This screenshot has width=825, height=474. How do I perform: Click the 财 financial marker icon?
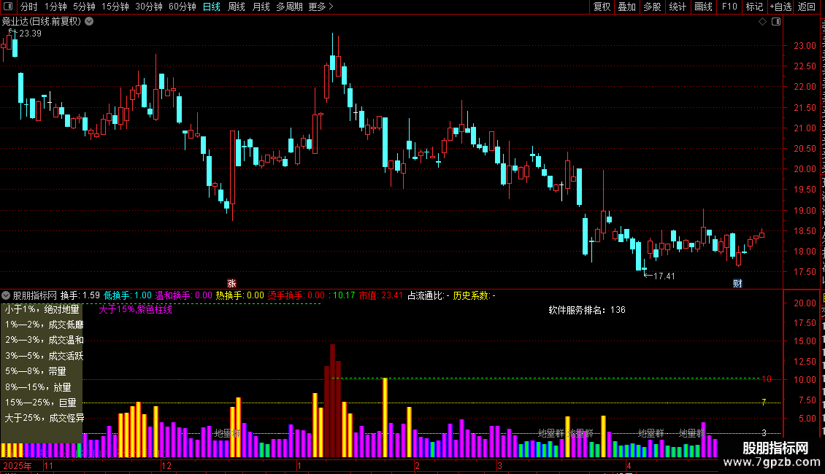pos(737,283)
